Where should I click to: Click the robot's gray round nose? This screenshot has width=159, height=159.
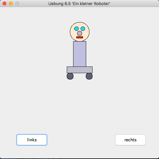pyautogui.click(x=79, y=34)
